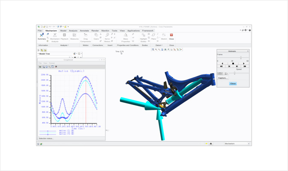The width and height of the screenshot is (288, 171).
Task: Click the Capture... button
Action: (x=223, y=78)
